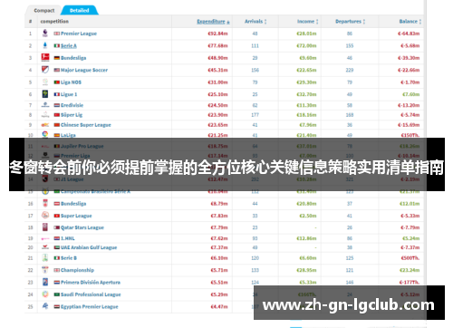Click the Serie A league logo

[45, 45]
